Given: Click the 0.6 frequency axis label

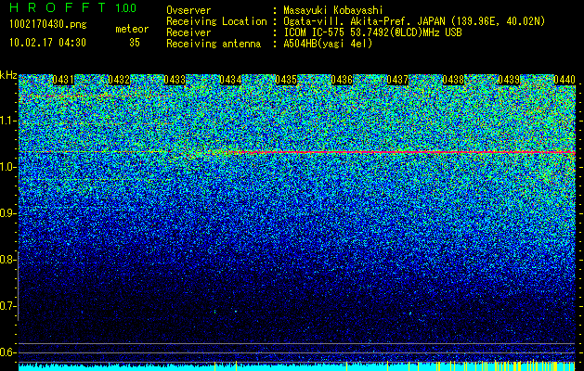Looking at the screenshot, I should point(7,352).
